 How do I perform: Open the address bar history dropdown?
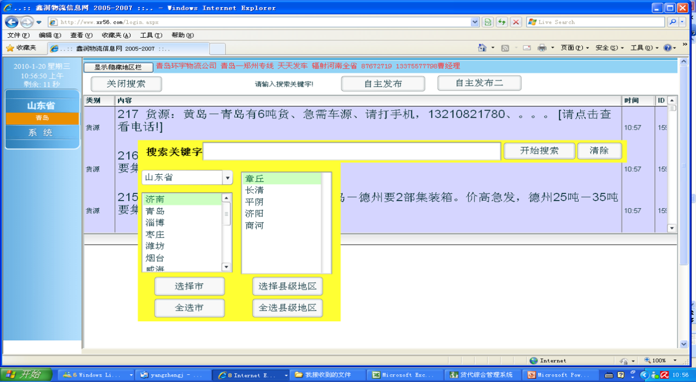click(x=475, y=22)
